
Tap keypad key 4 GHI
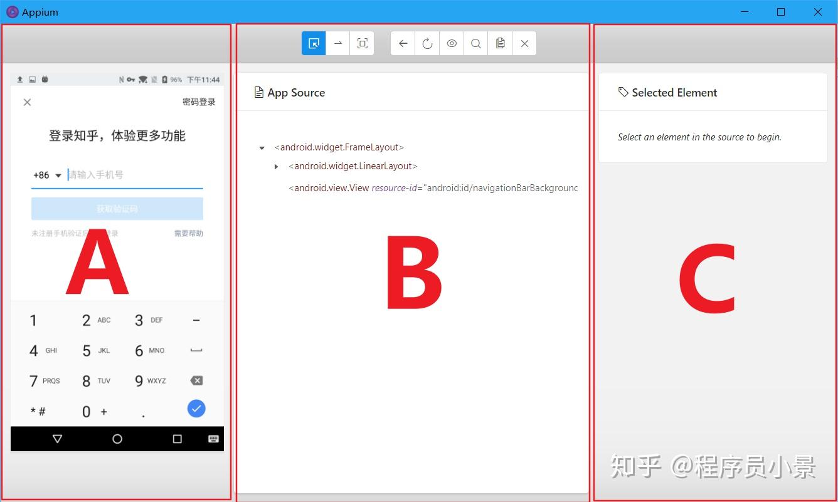pos(43,351)
